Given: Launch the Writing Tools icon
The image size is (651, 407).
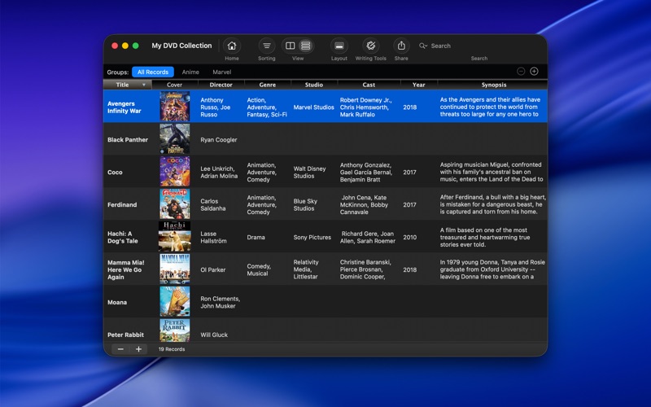Looking at the screenshot, I should pyautogui.click(x=371, y=46).
